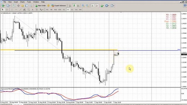187x105 pixels.
Task: Click the orange Pivot level label
Action: pos(170,21)
